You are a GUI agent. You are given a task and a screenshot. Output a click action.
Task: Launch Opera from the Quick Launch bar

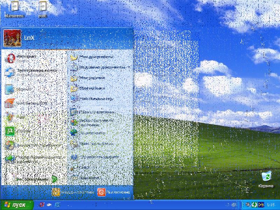[x=42, y=205]
